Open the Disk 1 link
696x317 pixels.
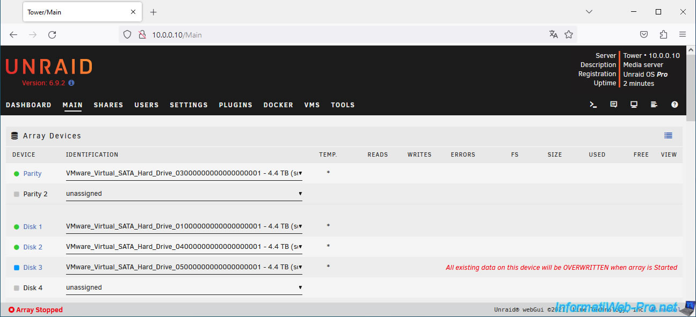[32, 227]
